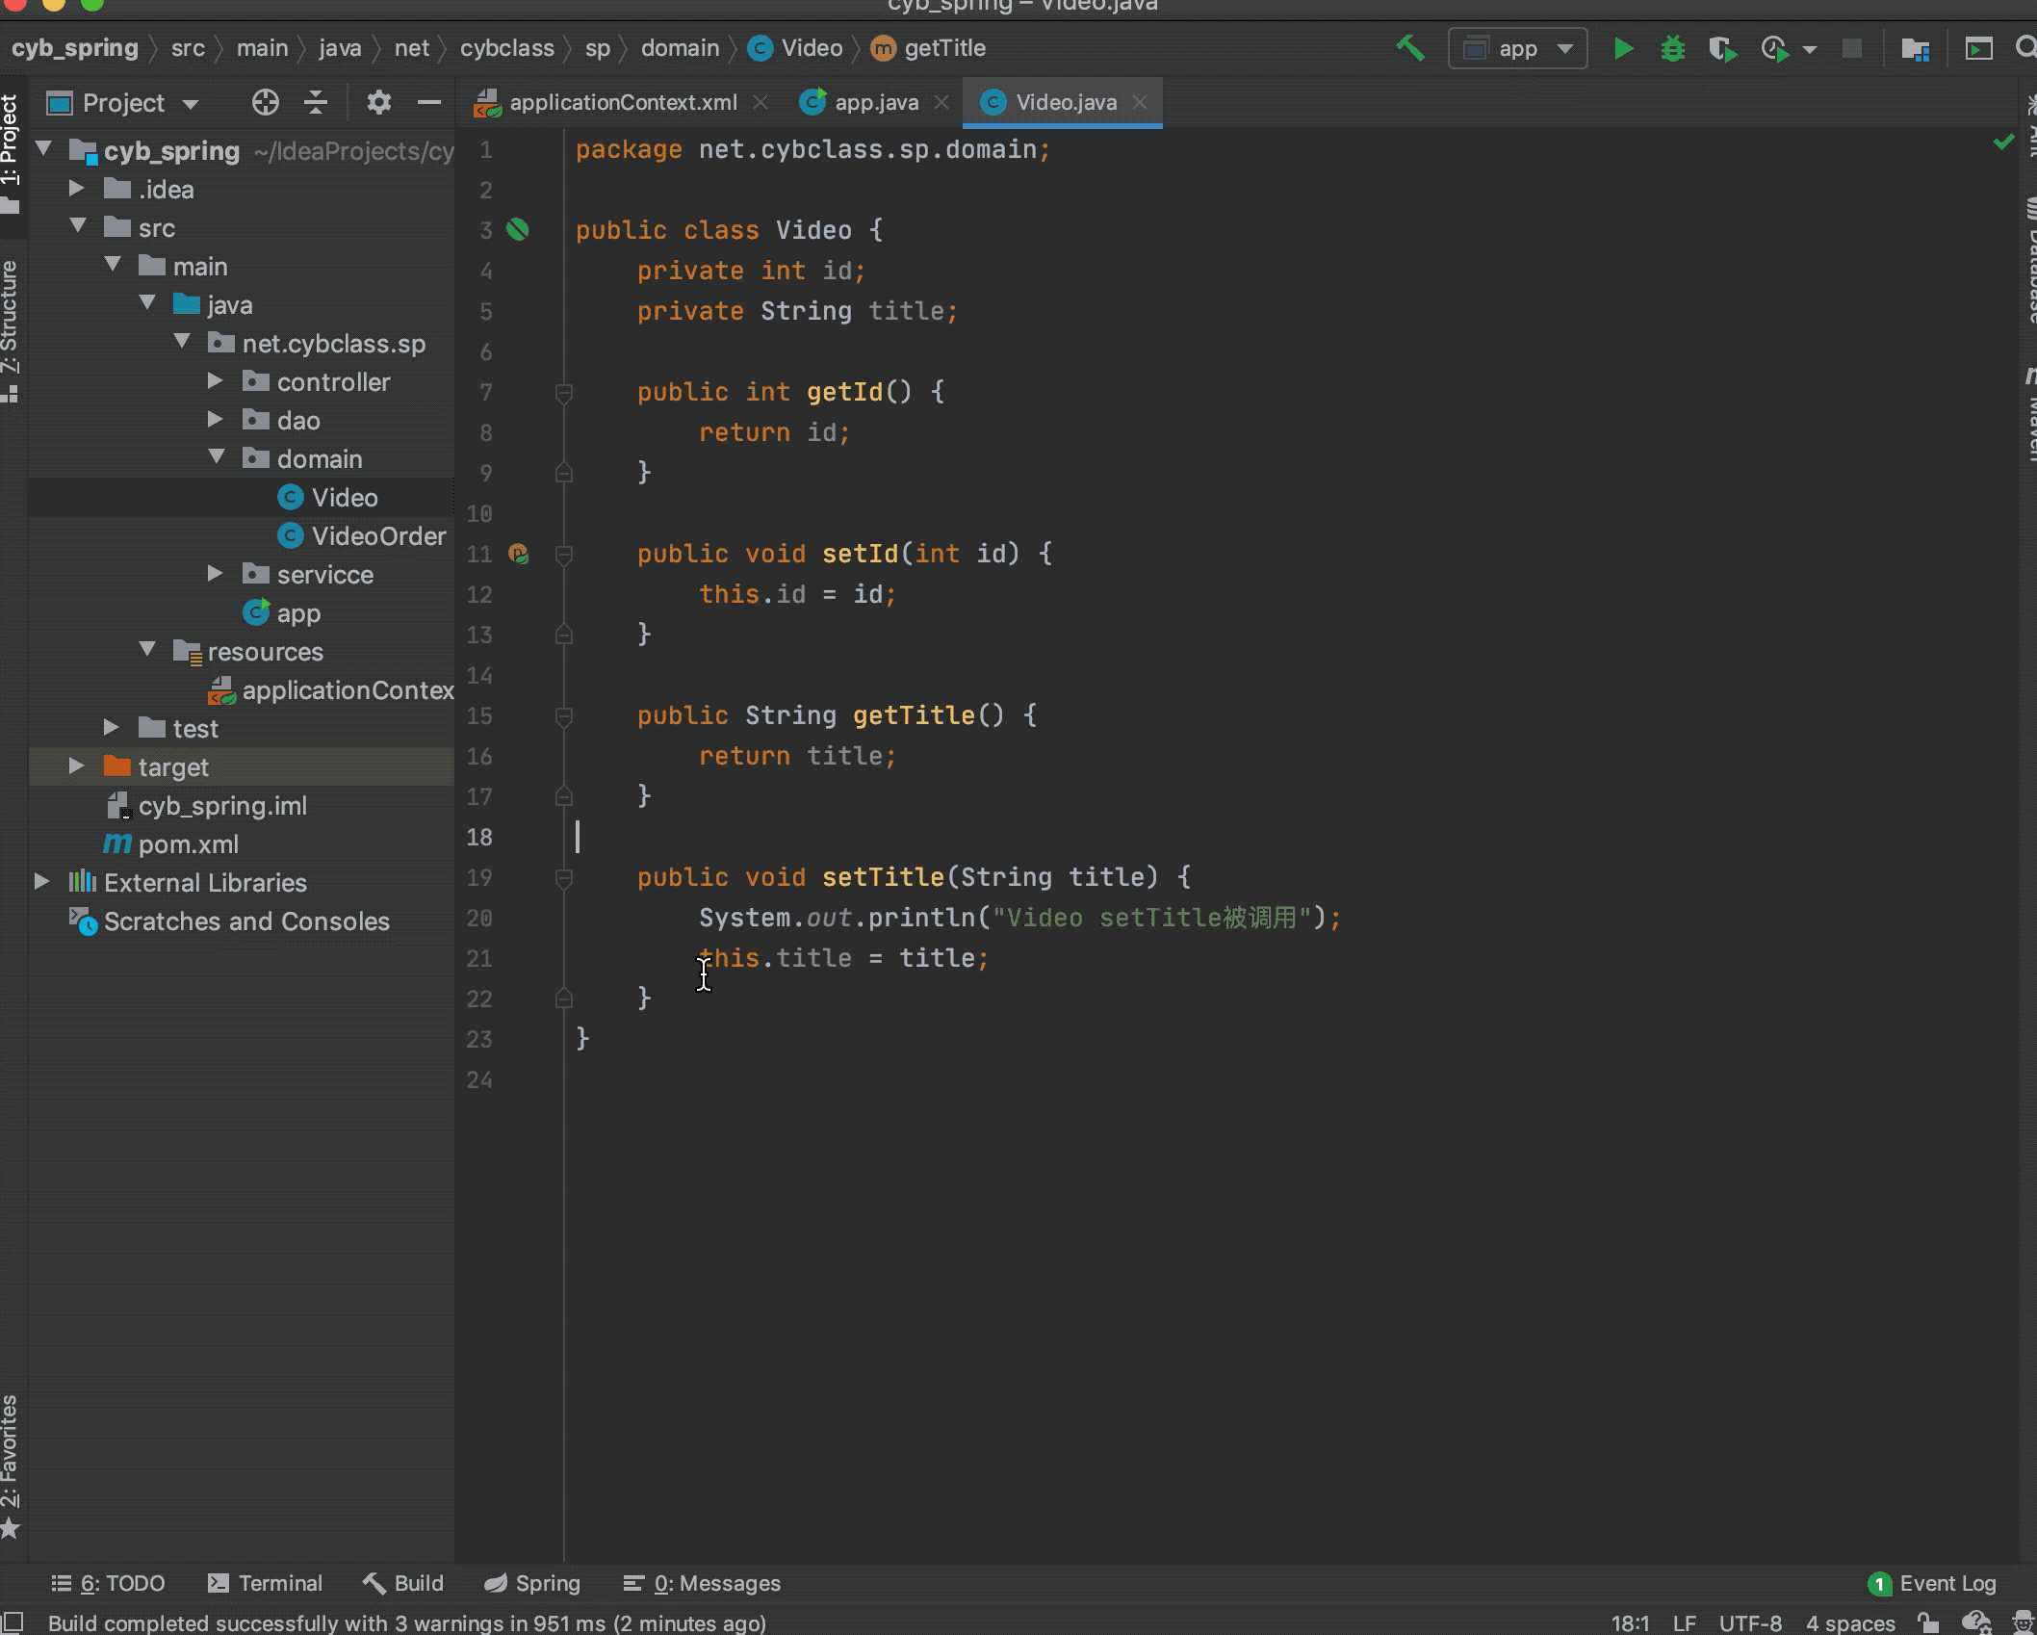Viewport: 2037px width, 1635px height.
Task: Click the read-only lock icon in status bar
Action: click(x=1927, y=1622)
